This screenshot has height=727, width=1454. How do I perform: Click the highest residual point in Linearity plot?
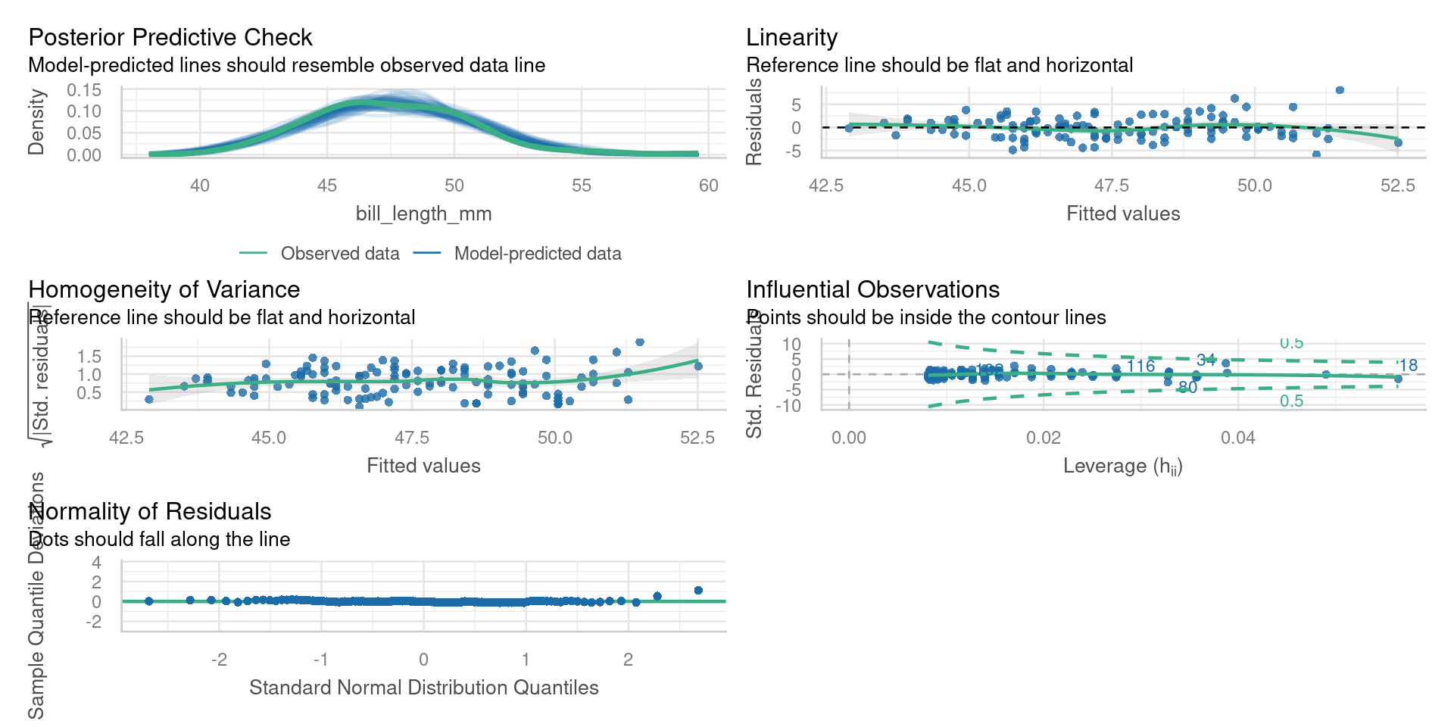(1340, 90)
